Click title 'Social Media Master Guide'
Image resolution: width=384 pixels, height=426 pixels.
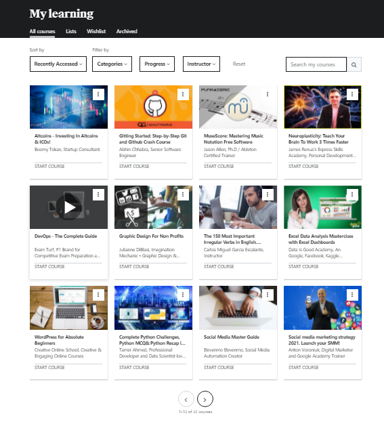(x=232, y=337)
